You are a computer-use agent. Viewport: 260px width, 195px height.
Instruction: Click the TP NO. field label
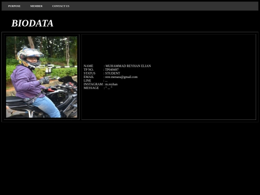(89, 70)
